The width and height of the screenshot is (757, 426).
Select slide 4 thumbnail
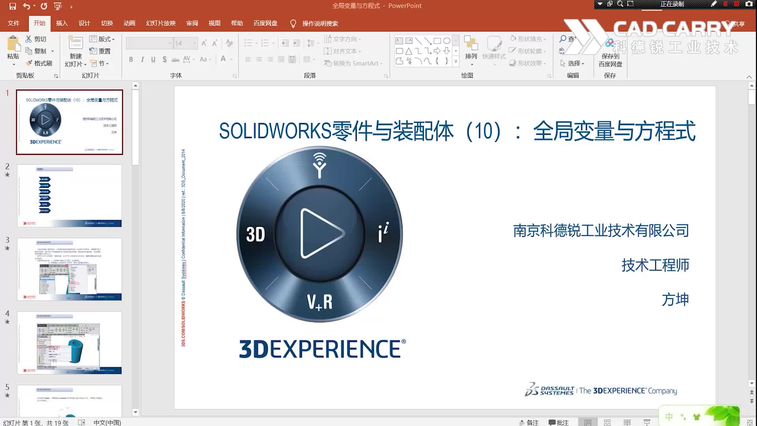[69, 343]
